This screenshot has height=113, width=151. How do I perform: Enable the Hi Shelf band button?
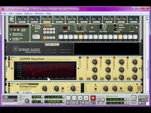click(x=128, y=57)
